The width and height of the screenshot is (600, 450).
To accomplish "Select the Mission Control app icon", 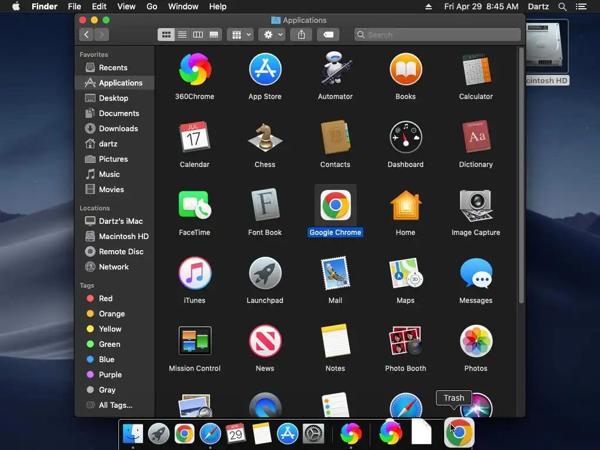I will (195, 341).
